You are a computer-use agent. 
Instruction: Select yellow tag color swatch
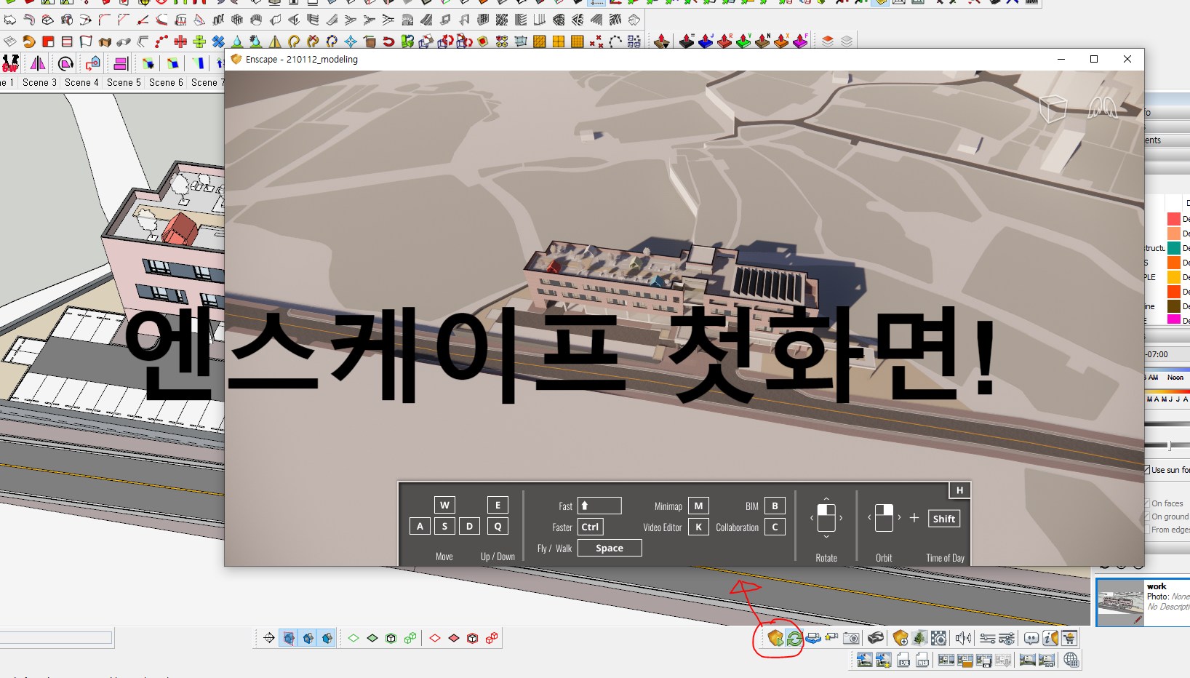click(x=1173, y=277)
